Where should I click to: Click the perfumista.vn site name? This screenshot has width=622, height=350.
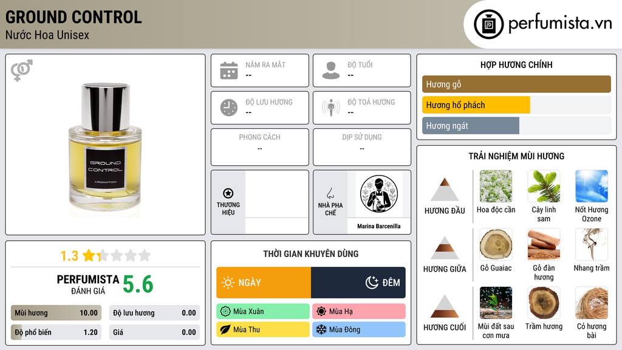[560, 23]
